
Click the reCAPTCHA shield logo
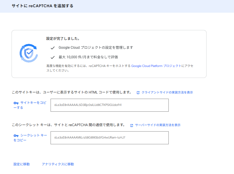(29, 53)
